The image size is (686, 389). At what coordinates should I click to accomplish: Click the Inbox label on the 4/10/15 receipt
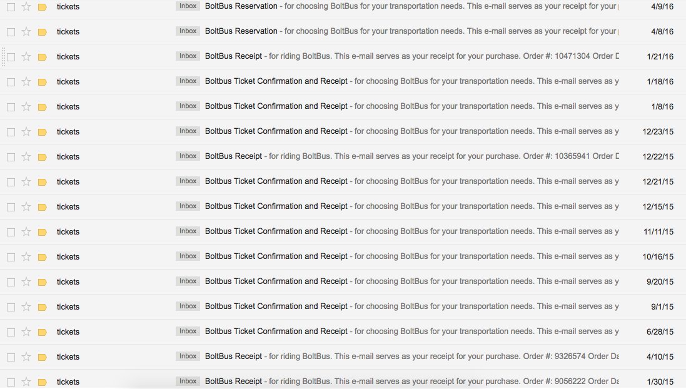point(188,356)
